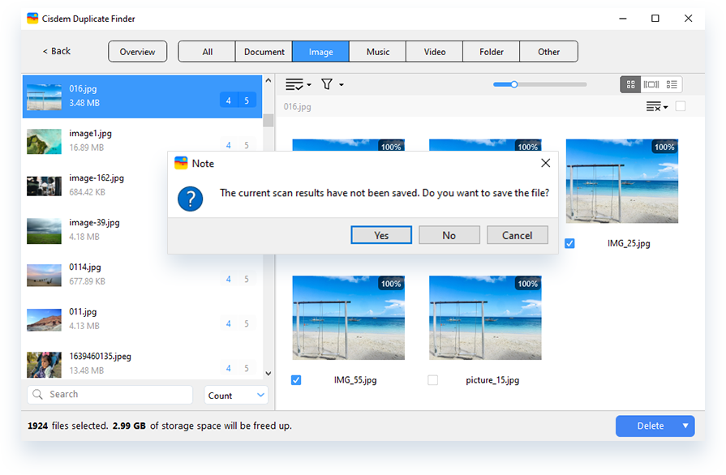The height and width of the screenshot is (475, 726).
Task: Uncheck the IMG_25.jpg checkbox
Action: pos(569,243)
